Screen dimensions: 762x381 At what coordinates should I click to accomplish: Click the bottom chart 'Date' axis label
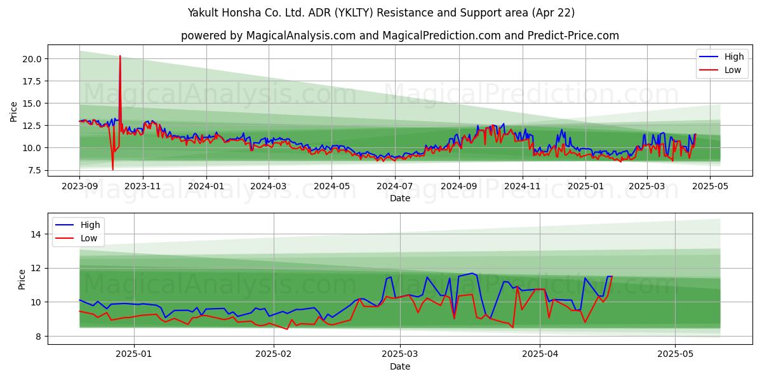400,366
